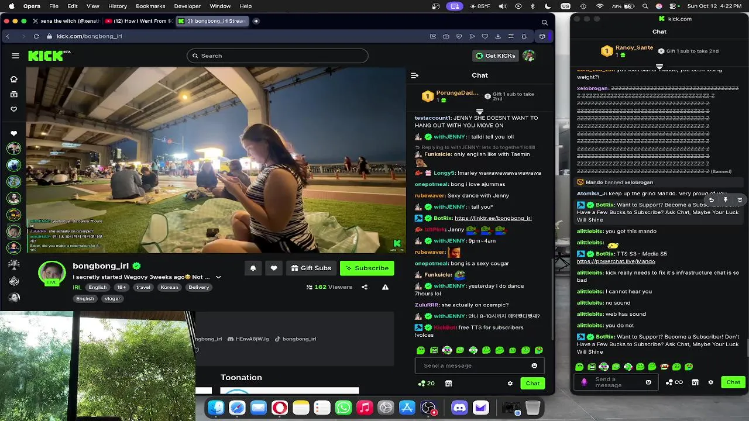Open chat settings gear in main window
749x421 pixels.
pyautogui.click(x=510, y=384)
